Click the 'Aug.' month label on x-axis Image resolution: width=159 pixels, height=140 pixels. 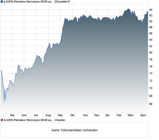coord(48,115)
